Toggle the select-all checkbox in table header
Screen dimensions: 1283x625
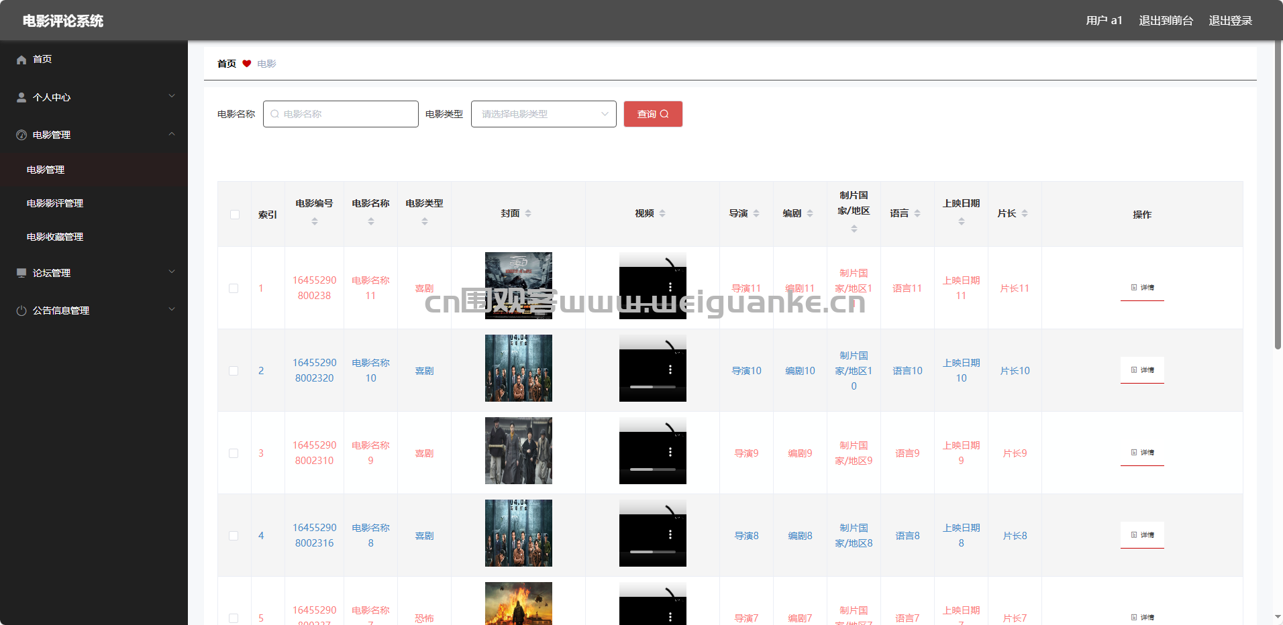coord(235,215)
